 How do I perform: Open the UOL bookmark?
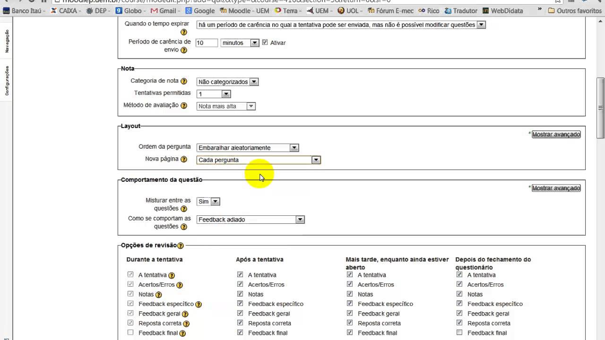coord(350,10)
